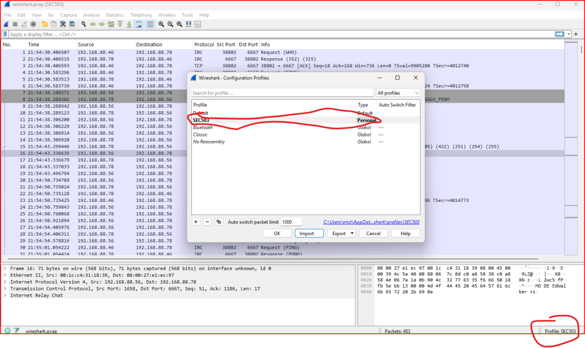
Task: Open the SEC503 profiles folder path link
Action: pyautogui.click(x=371, y=222)
